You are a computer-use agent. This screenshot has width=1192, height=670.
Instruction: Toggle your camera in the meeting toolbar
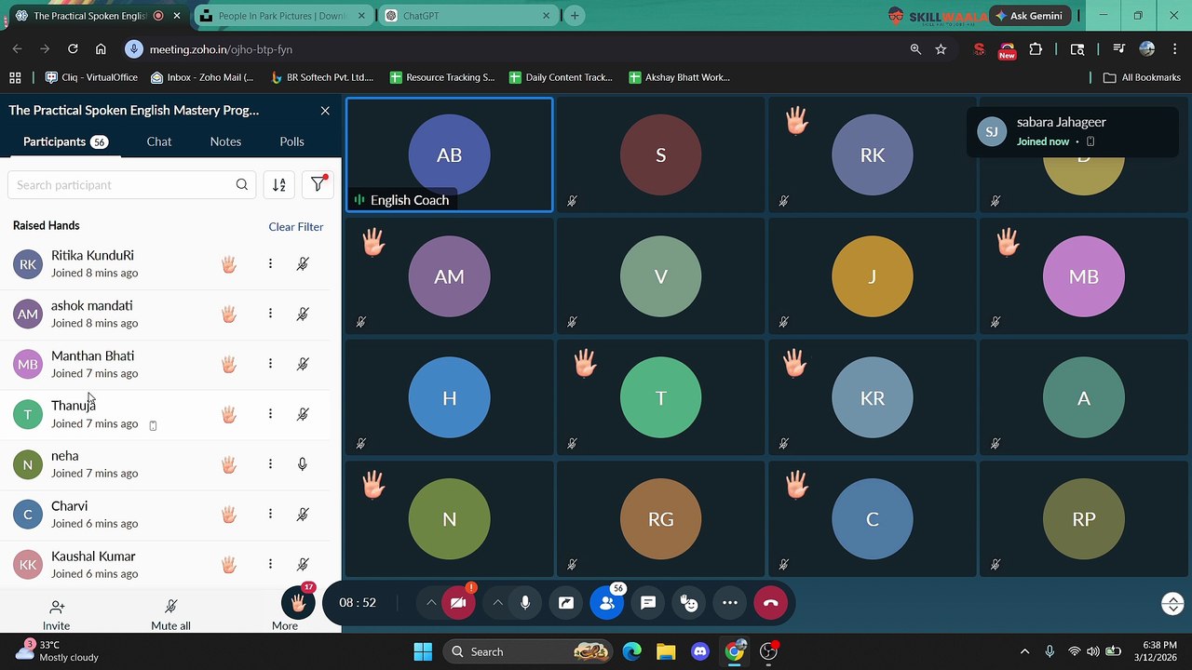[458, 603]
